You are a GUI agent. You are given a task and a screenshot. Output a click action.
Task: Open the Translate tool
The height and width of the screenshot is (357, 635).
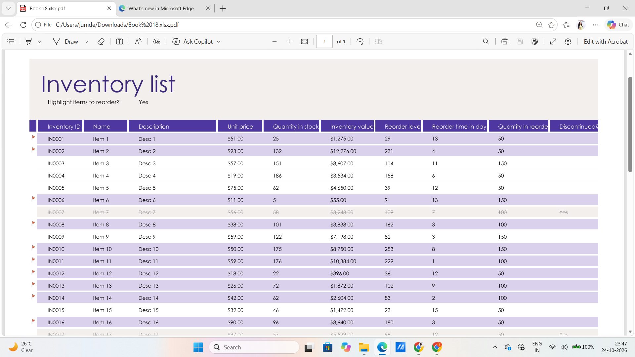click(156, 41)
